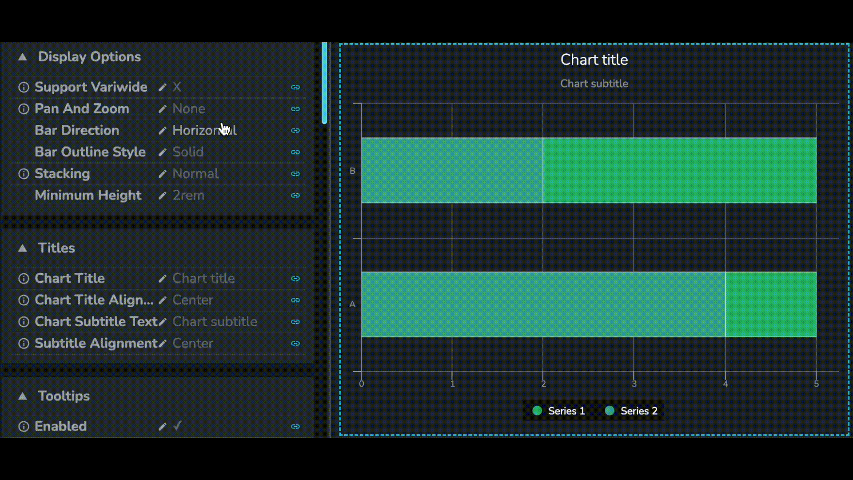The image size is (853, 480).
Task: Click the info icon next to Stacking
Action: pyautogui.click(x=24, y=174)
